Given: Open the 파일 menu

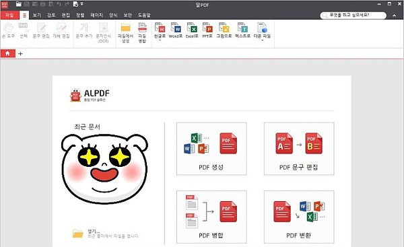Looking at the screenshot, I should coord(9,15).
